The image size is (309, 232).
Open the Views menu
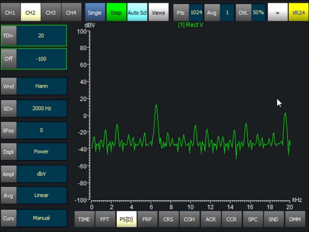click(157, 12)
